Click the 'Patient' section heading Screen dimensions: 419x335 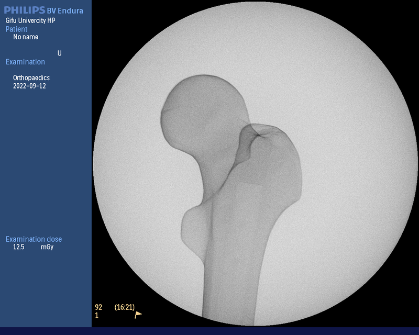tap(16, 29)
